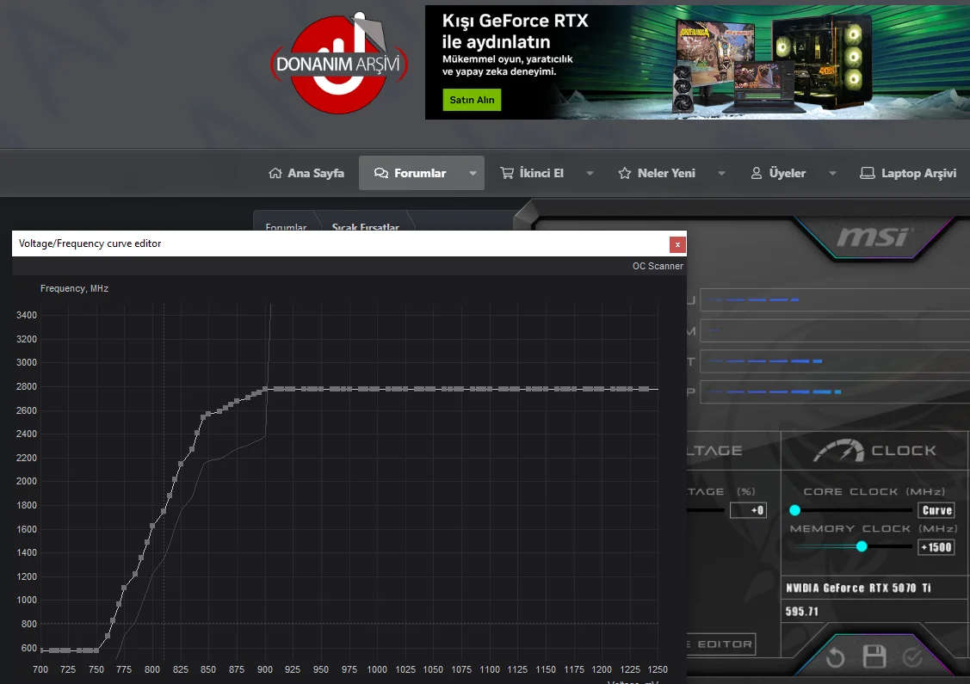Close the Voltage/Frequency curve editor window
Viewport: 970px width, 684px height.
coord(677,244)
